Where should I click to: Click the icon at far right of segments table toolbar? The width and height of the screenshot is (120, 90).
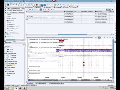click(x=112, y=9)
